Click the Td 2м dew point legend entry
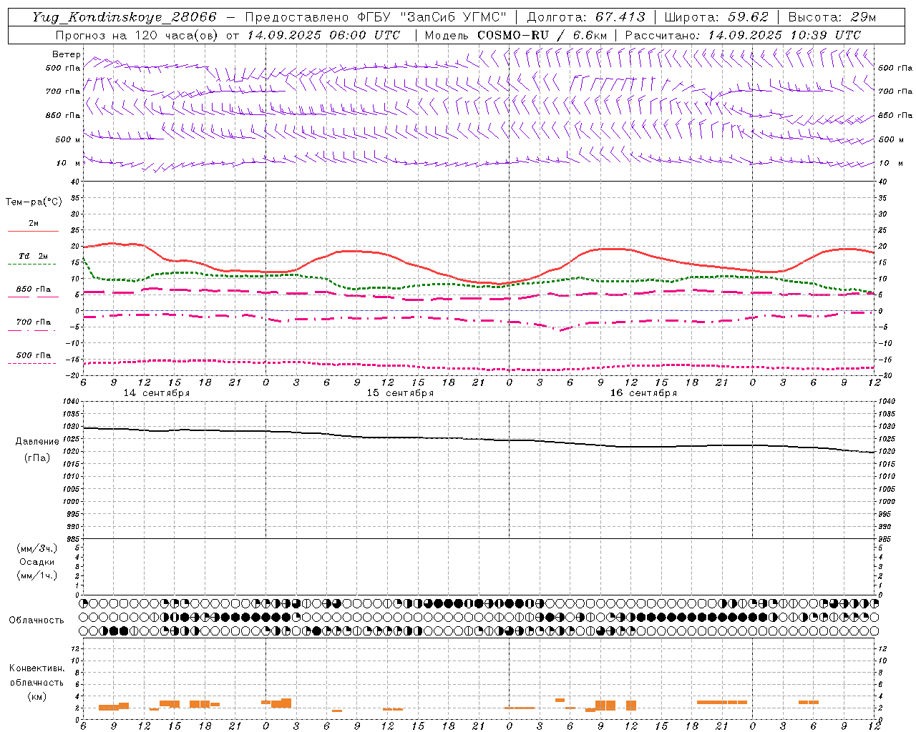The height and width of the screenshot is (732, 916). pyautogui.click(x=33, y=256)
